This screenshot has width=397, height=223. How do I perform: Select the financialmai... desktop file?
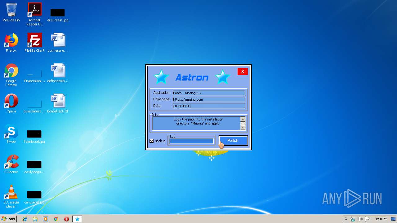(34, 77)
